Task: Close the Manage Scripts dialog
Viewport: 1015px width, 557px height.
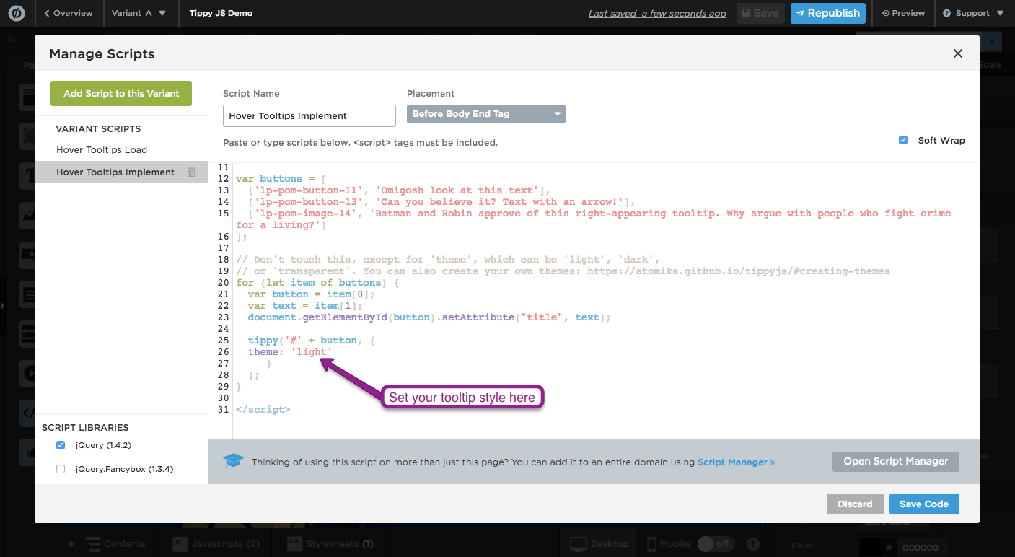Action: pos(957,53)
